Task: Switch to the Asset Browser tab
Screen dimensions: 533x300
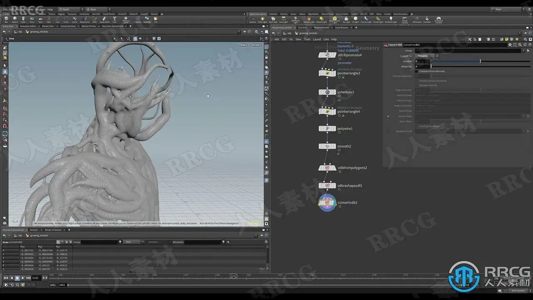Action: (341, 27)
